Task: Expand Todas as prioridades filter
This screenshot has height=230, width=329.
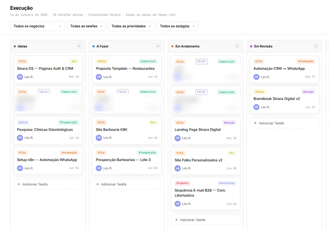Action: (x=131, y=26)
